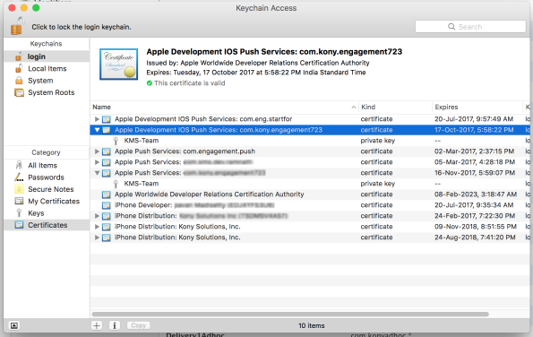The height and width of the screenshot is (337, 533).
Task: Toggle the bottom-left preview pane button
Action: tap(14, 325)
